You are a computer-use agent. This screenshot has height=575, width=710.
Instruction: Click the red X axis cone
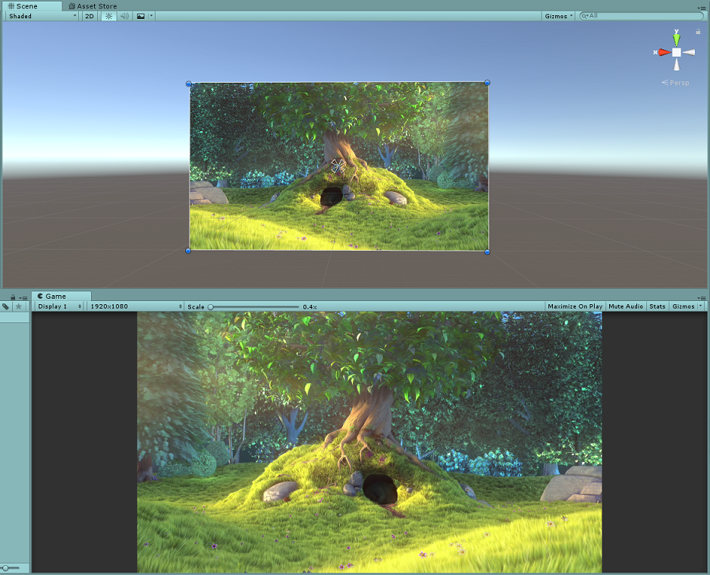[664, 52]
